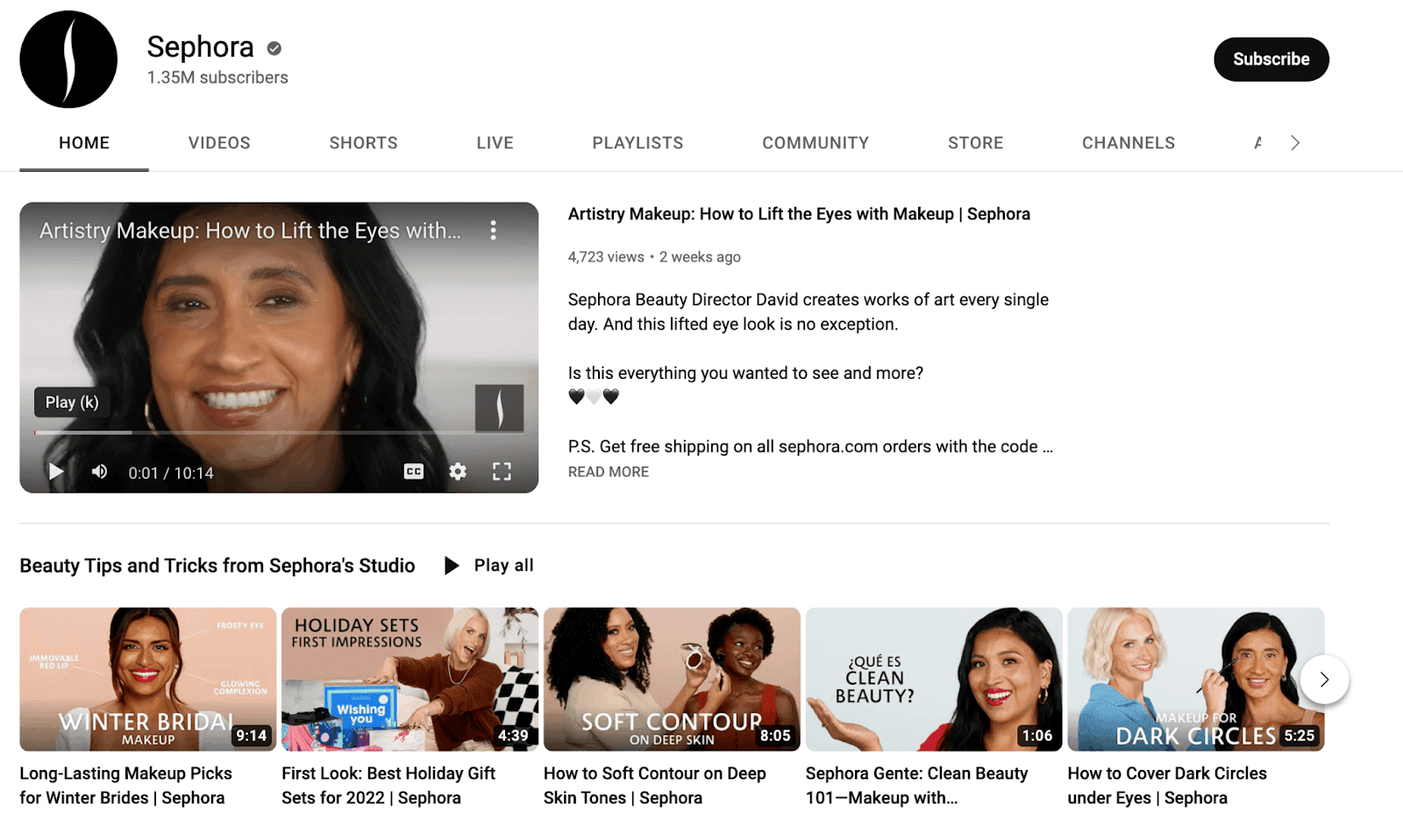Enable closed captions on the video

click(412, 472)
